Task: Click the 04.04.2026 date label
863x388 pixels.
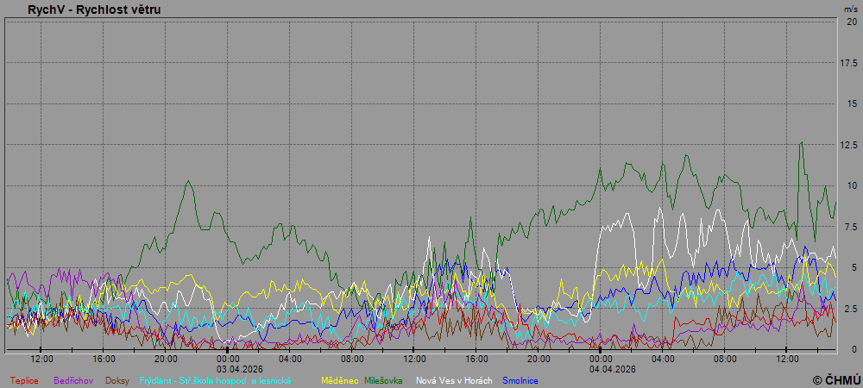Action: click(613, 368)
